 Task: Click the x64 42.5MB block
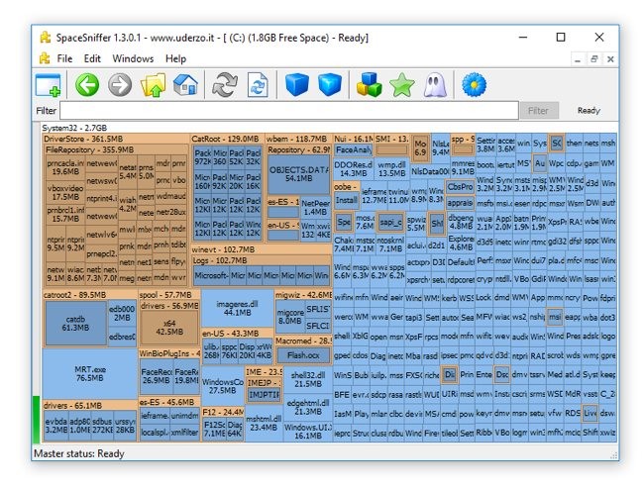tap(169, 328)
